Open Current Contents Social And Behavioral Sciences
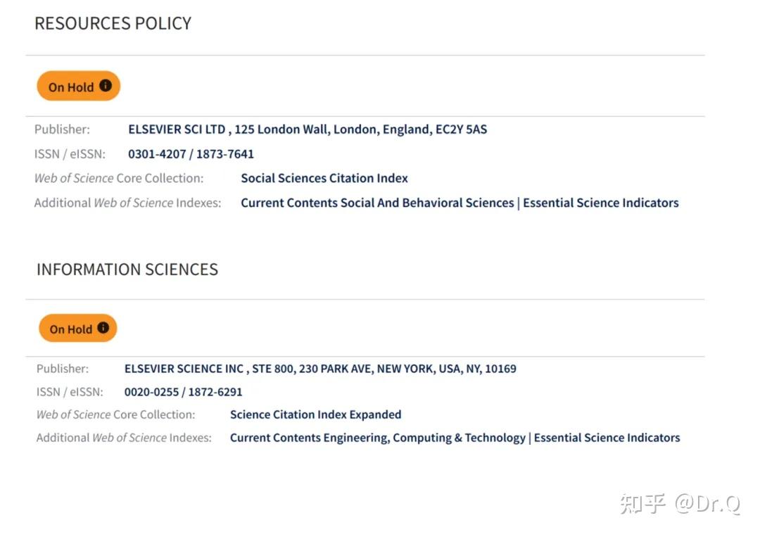 (x=377, y=203)
